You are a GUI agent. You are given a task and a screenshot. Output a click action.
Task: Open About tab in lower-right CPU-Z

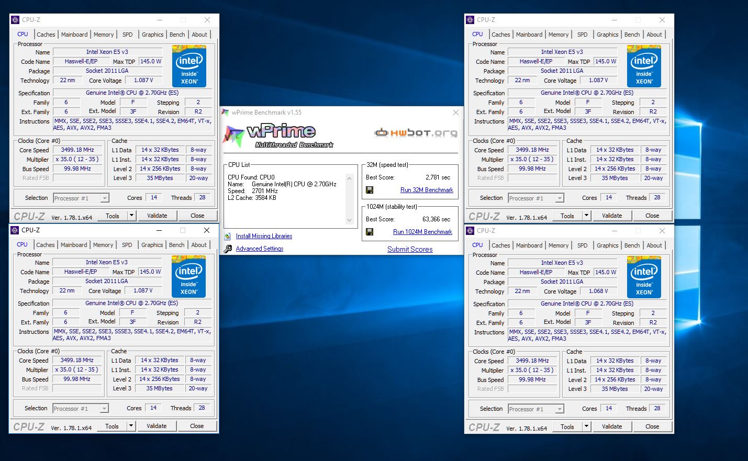coord(654,245)
